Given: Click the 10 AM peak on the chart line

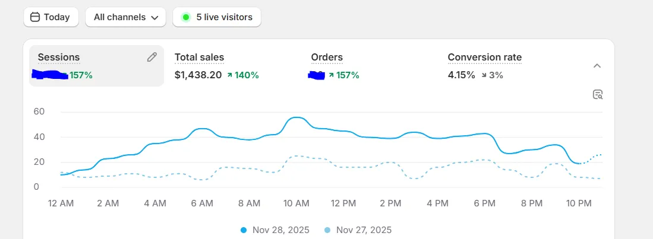Looking at the screenshot, I should pos(296,118).
